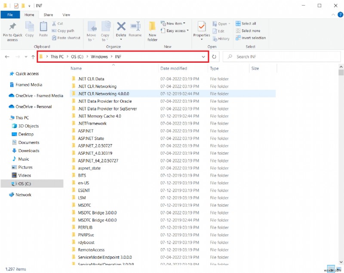Click the This PC breadcrumb segment

pyautogui.click(x=57, y=57)
